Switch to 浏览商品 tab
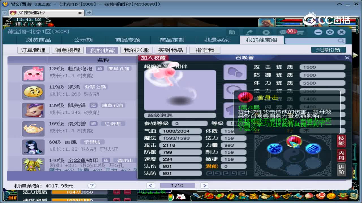The width and height of the screenshot is (362, 203). click(38, 40)
